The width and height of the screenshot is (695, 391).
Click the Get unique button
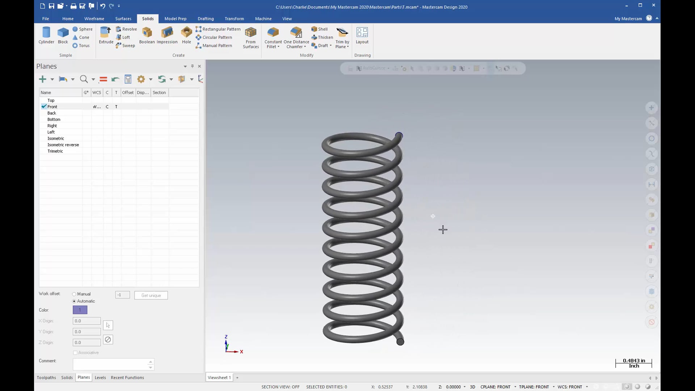[x=151, y=295]
